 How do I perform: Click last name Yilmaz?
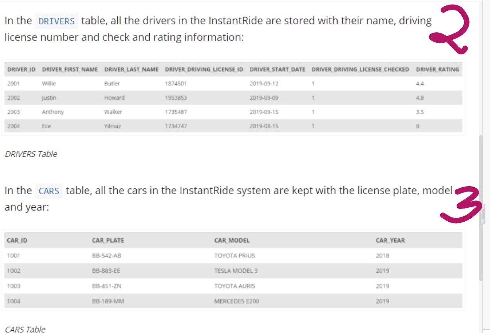(113, 126)
